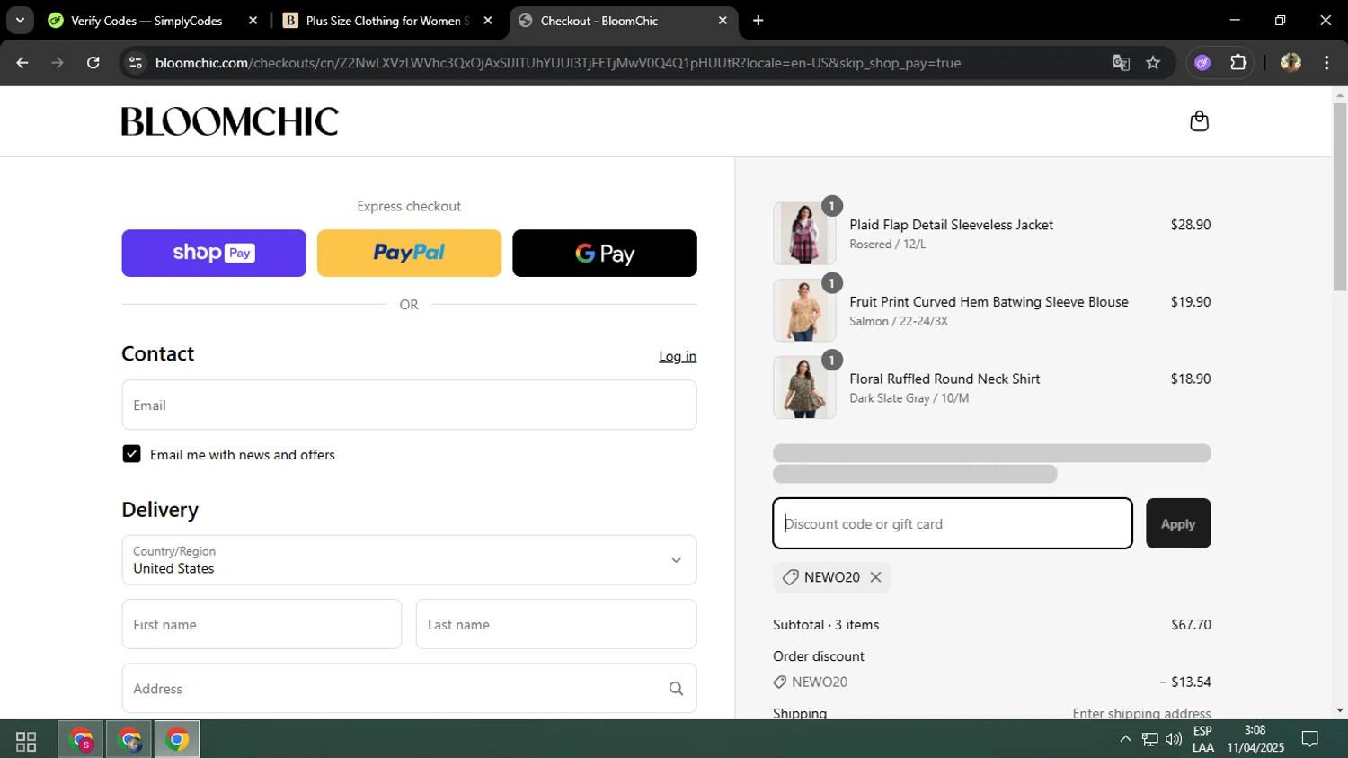1348x758 pixels.
Task: Click the BLOOMCHIC logo
Action: (230, 121)
